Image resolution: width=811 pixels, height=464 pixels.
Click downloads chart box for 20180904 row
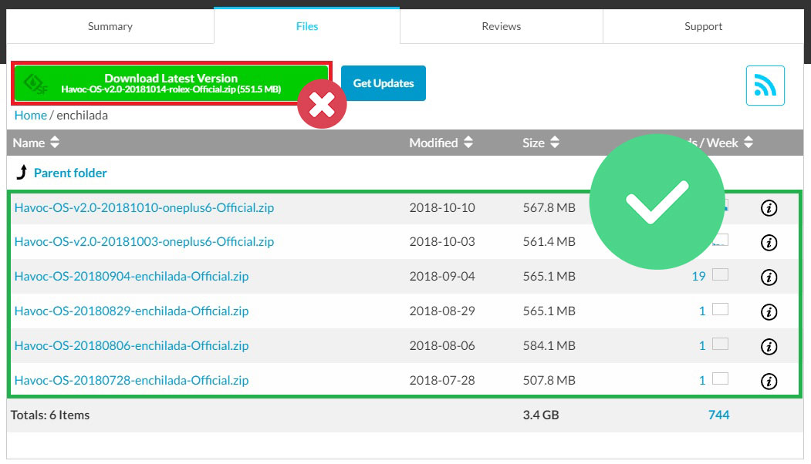(x=720, y=274)
